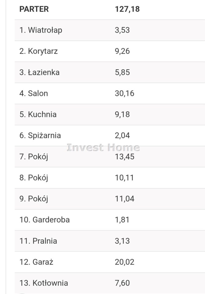
Task: Select the Korytarz row label
Action: tap(39, 51)
